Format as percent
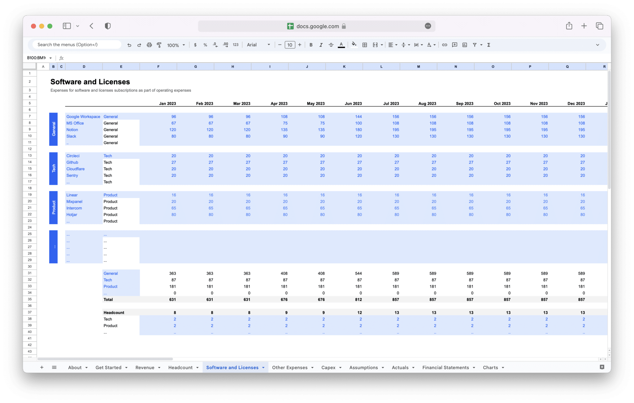The image size is (634, 403). pos(205,45)
